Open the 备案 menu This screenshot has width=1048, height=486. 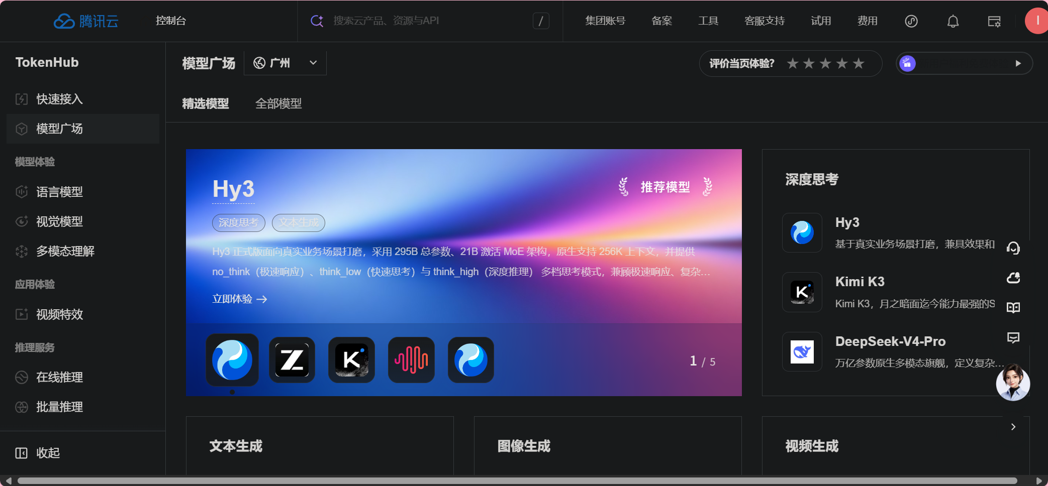[662, 21]
